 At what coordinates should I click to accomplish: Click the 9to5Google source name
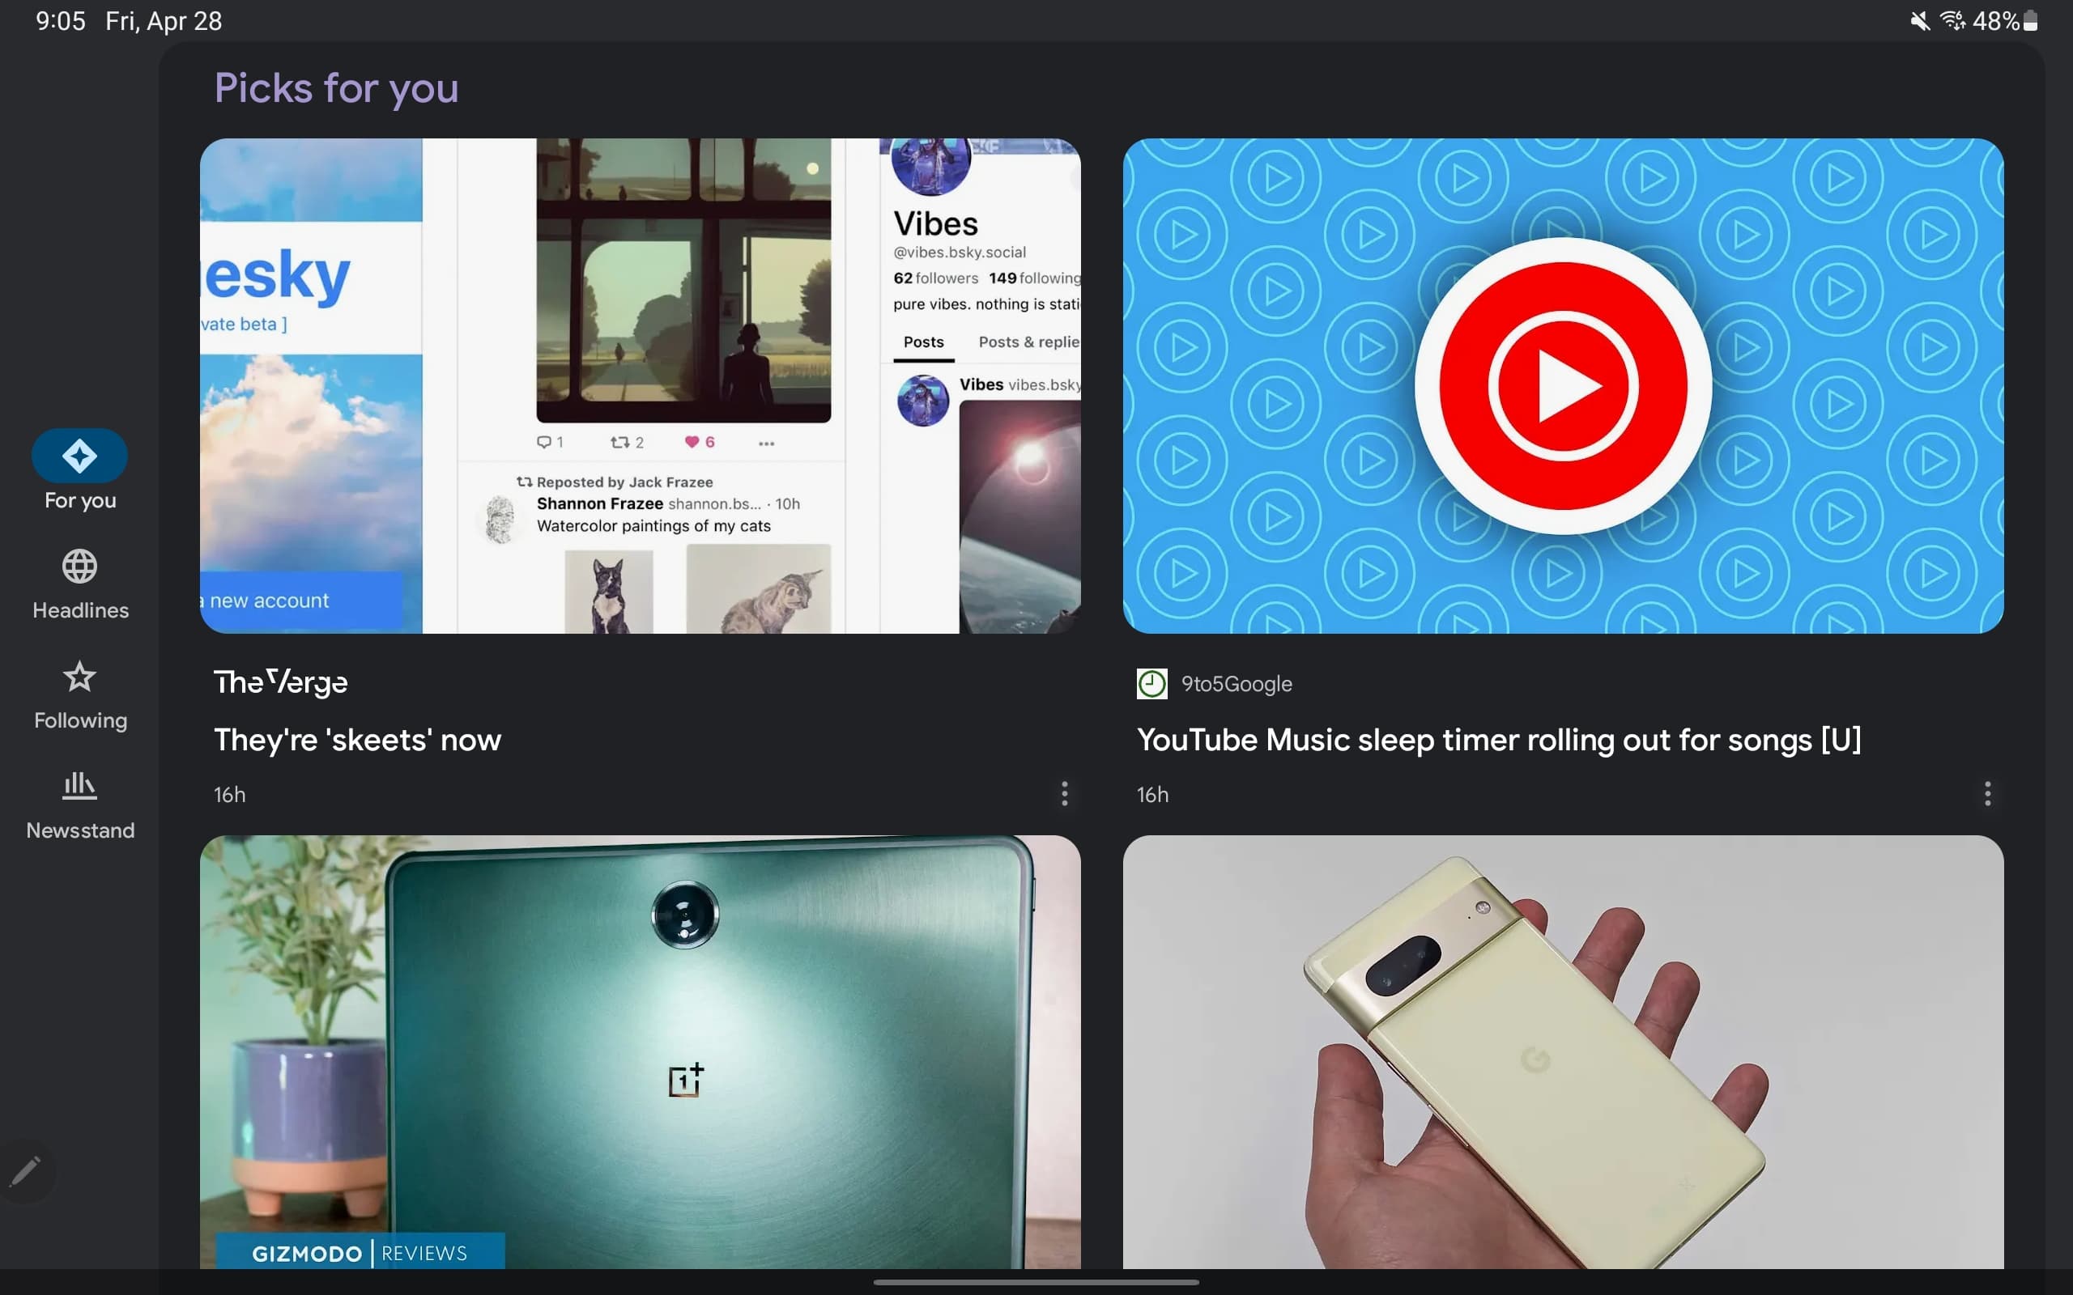click(1236, 683)
